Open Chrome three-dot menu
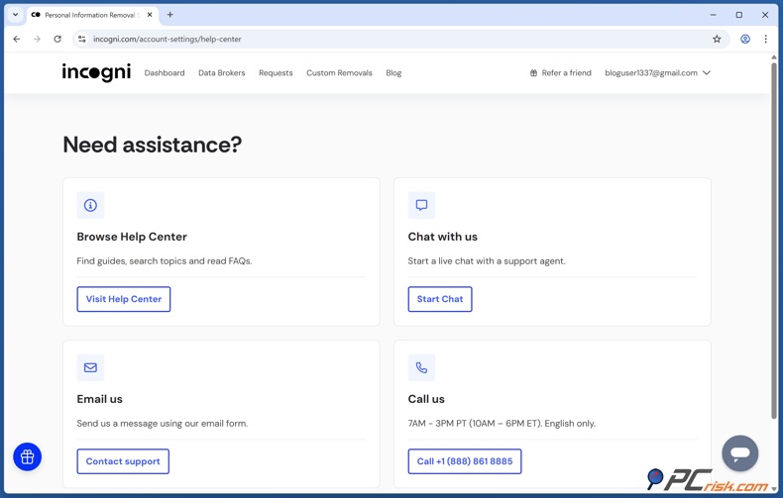The width and height of the screenshot is (783, 498). coord(765,40)
